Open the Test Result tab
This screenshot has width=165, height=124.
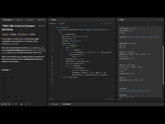[65, 104]
